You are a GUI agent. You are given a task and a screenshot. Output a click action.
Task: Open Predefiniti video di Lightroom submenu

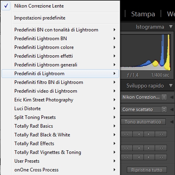(x=60, y=91)
